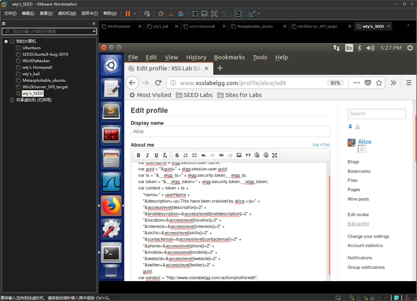The image size is (417, 301).
Task: Open the Sites for Labs bookmarks folder
Action: (x=239, y=95)
